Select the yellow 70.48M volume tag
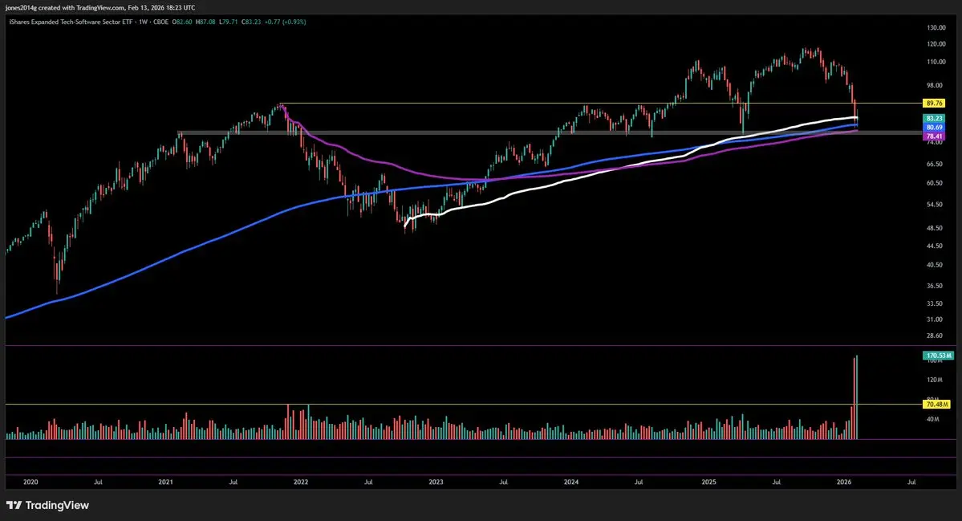Screen dimensions: 962x521 pos(937,405)
